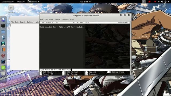
Task: Click the Mac Format nano option
Action: tap(72, 74)
